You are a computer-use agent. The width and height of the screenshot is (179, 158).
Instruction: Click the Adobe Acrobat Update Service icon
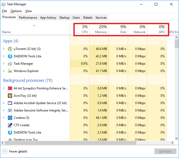pos(10,103)
